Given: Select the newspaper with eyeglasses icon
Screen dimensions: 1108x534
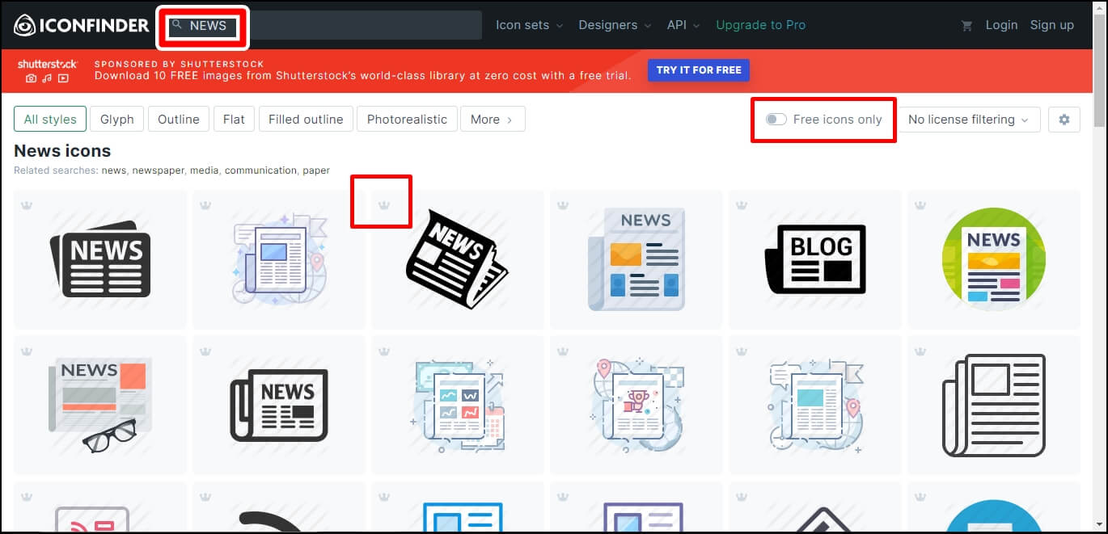Looking at the screenshot, I should pyautogui.click(x=100, y=406).
